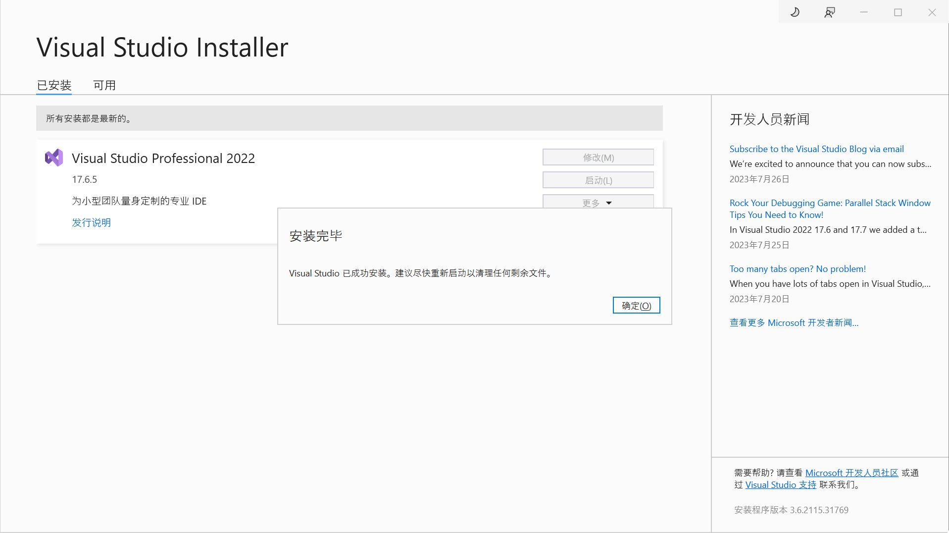Toggle the dark theme moon icon
Viewport: 949px width, 533px height.
click(795, 12)
